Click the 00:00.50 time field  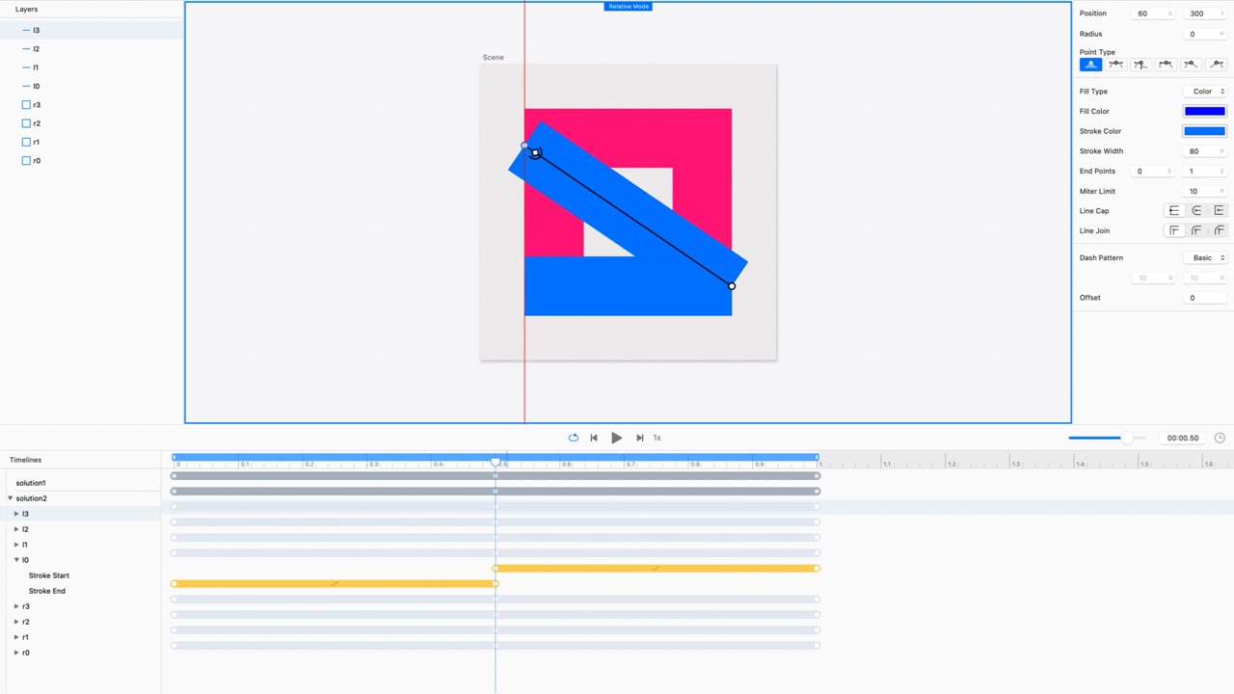click(x=1183, y=438)
